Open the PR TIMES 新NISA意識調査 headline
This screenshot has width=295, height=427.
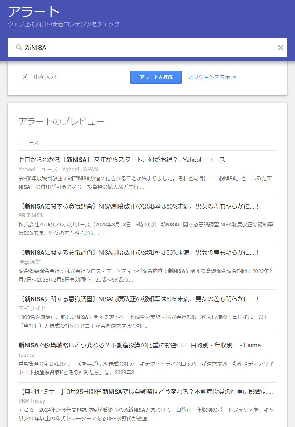(139, 206)
